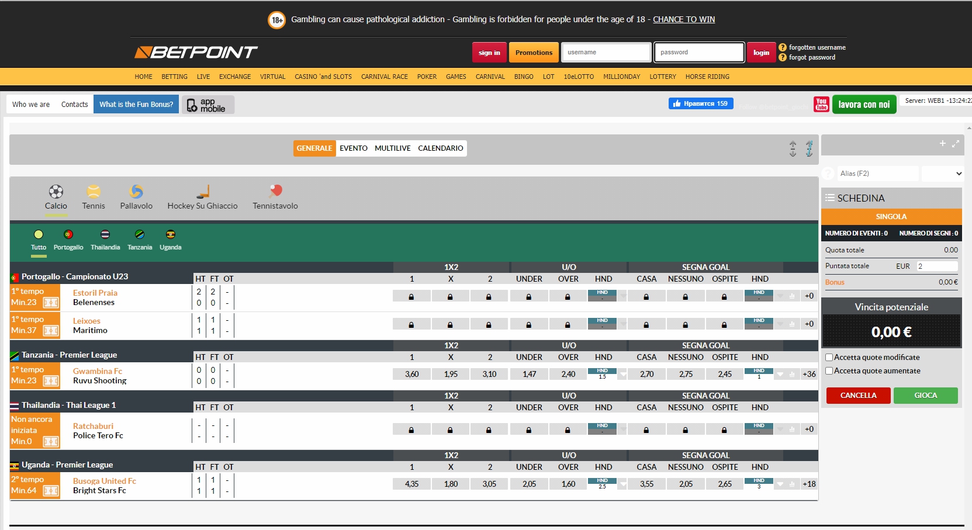Screen dimensions: 972x530
Task: Select the Tennistavolo paddle icon
Action: pyautogui.click(x=275, y=191)
